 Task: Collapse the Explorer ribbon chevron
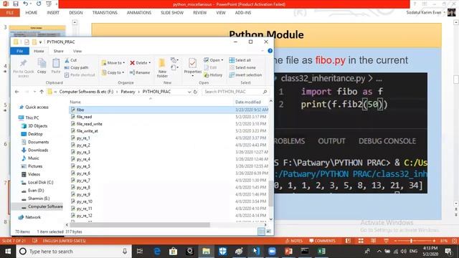[x=262, y=51]
